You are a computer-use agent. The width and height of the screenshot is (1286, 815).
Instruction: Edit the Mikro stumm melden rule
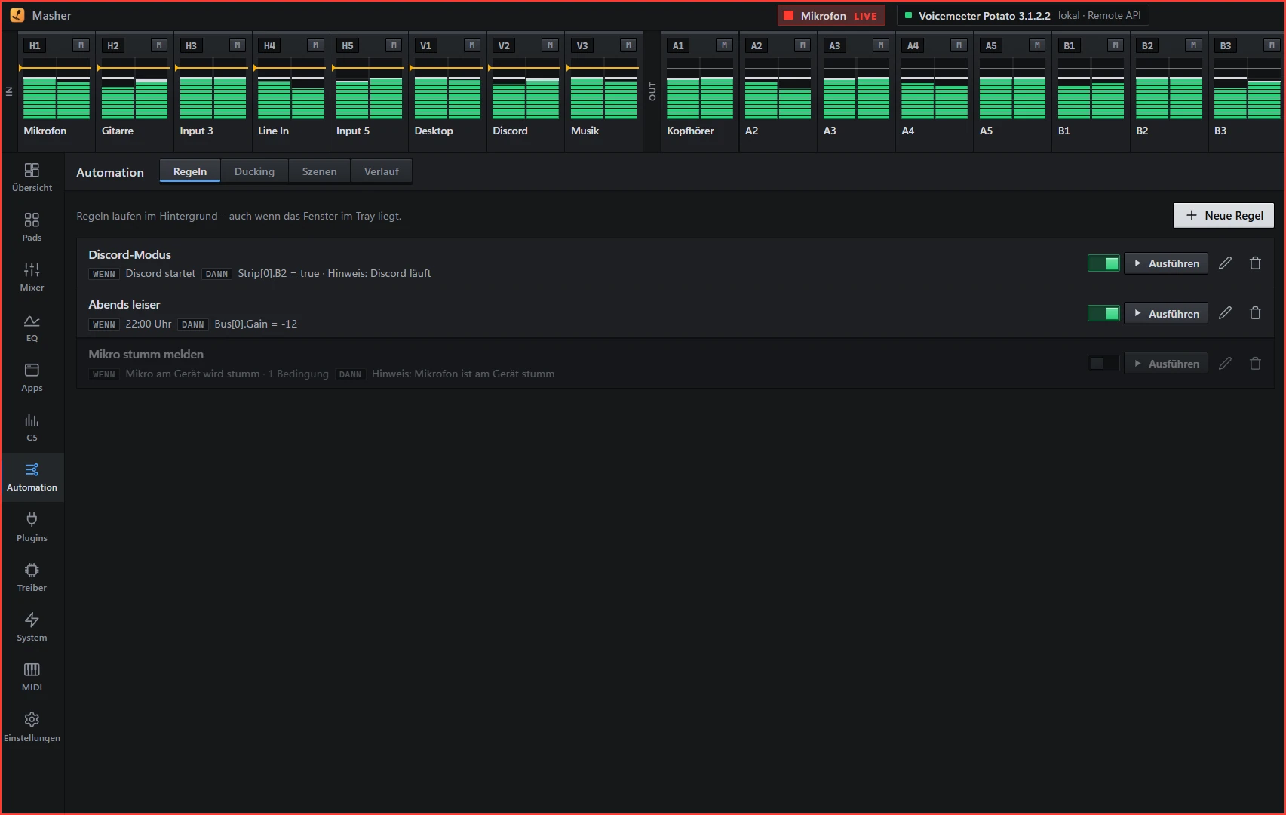coord(1225,363)
